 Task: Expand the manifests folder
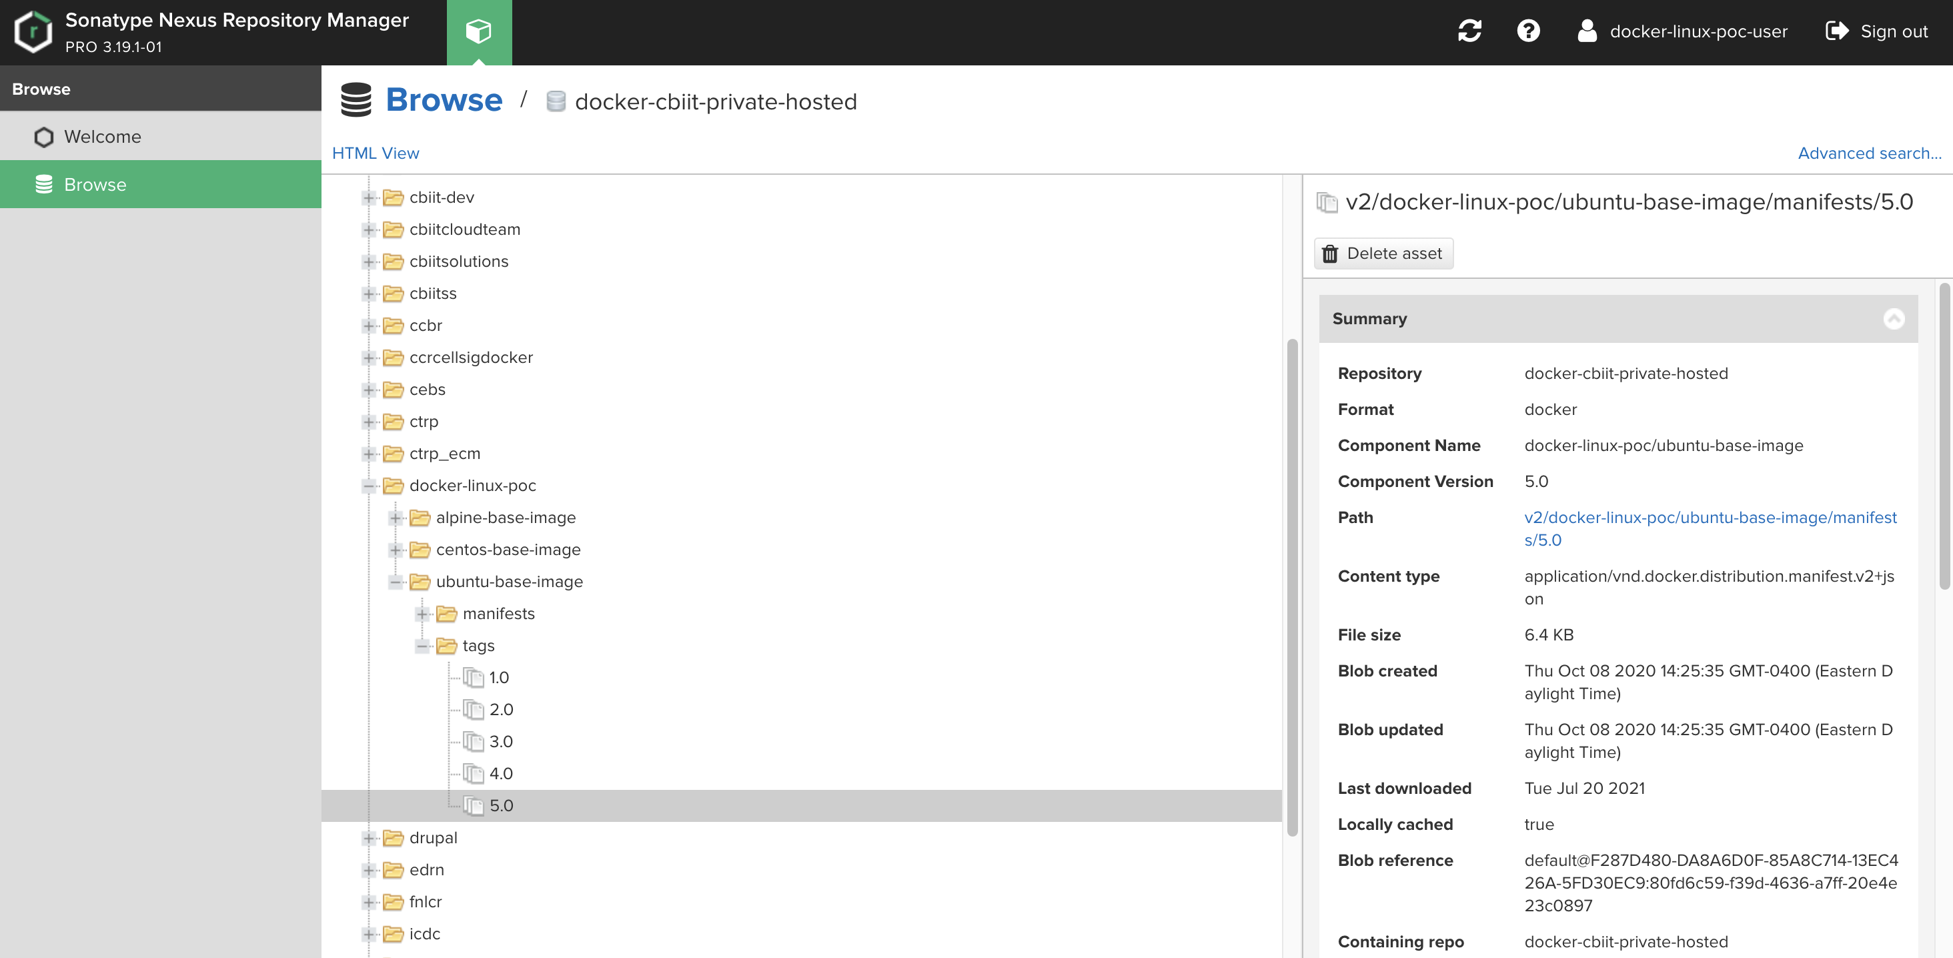[x=422, y=614]
